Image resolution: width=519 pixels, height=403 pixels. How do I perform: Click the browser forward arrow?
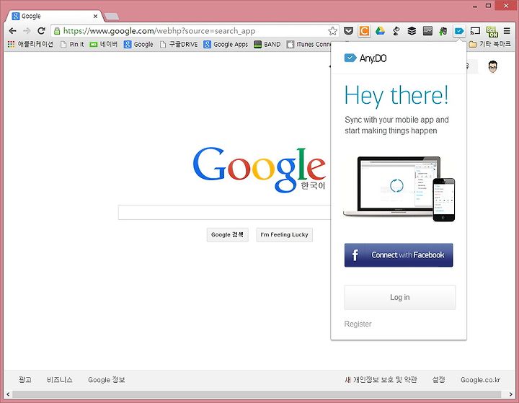click(27, 31)
